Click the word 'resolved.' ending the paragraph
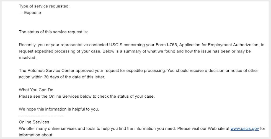Viewport: 271px width, 139px height. click(27, 58)
